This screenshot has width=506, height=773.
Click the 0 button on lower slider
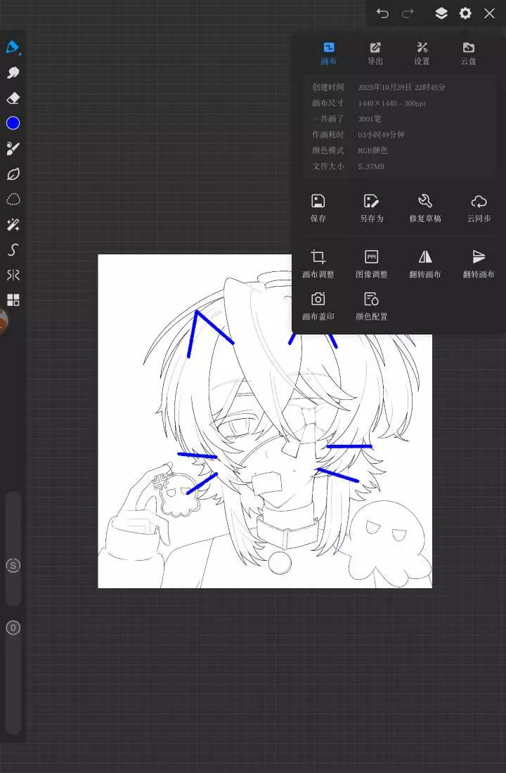(13, 628)
